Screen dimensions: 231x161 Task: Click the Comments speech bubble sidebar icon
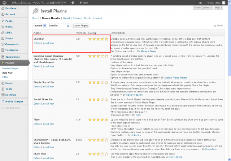coord(3,44)
